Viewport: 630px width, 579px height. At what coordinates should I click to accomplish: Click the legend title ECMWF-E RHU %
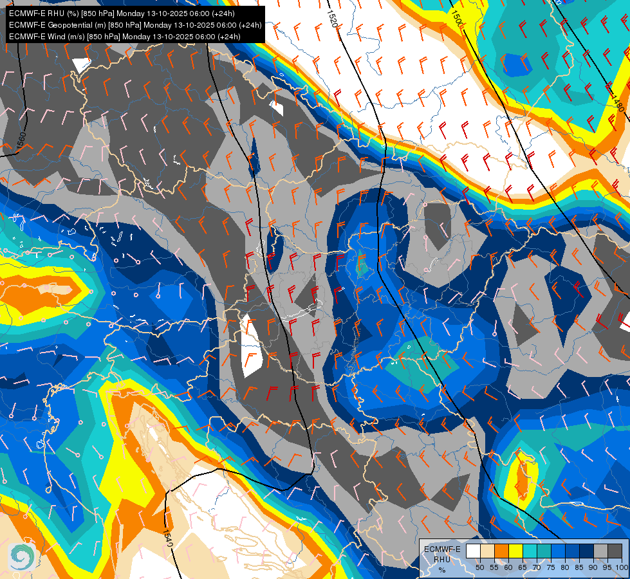pos(442,559)
